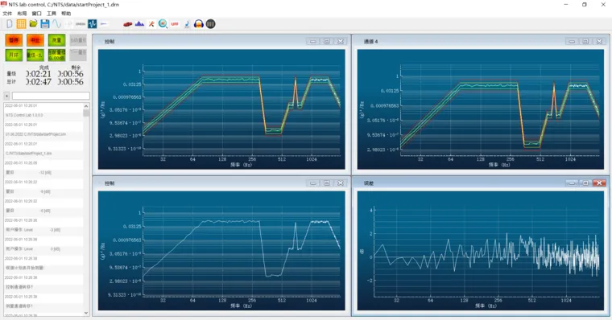Save the project using the floppy disk icon
612x320 pixels.
(x=45, y=24)
